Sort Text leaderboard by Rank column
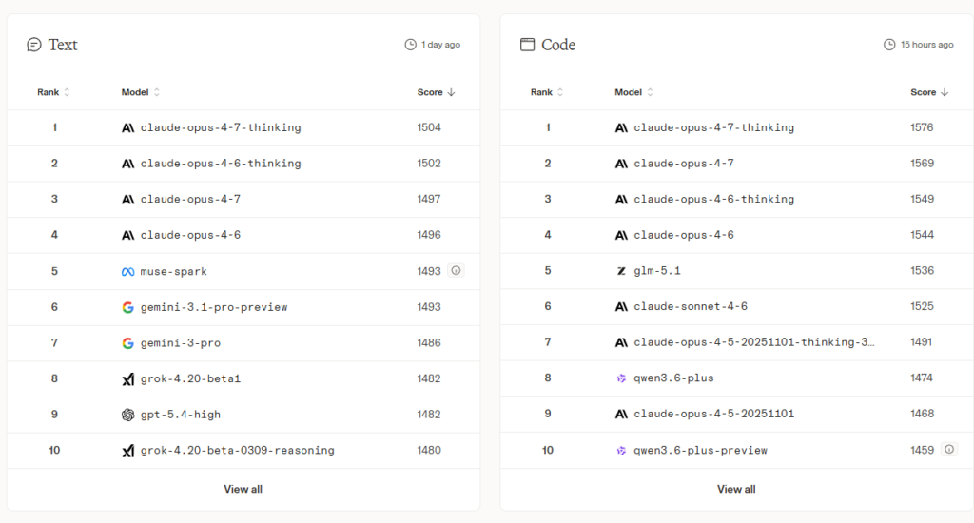This screenshot has height=523, width=974. (x=53, y=92)
